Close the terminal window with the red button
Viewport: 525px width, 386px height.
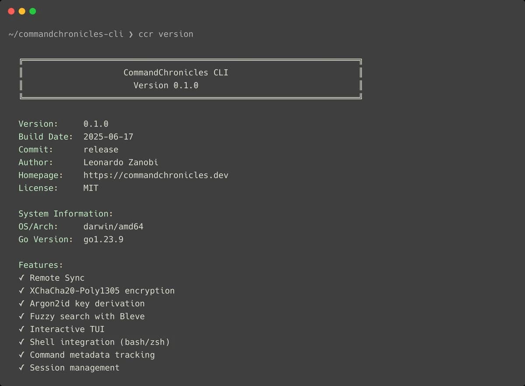tap(11, 11)
